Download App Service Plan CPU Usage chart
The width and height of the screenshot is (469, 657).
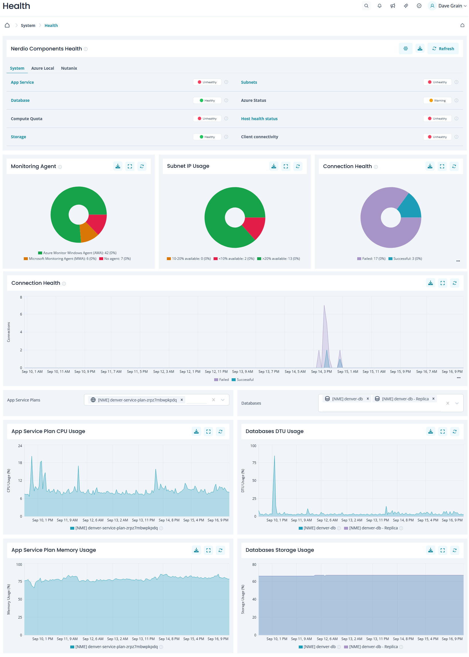(x=196, y=432)
